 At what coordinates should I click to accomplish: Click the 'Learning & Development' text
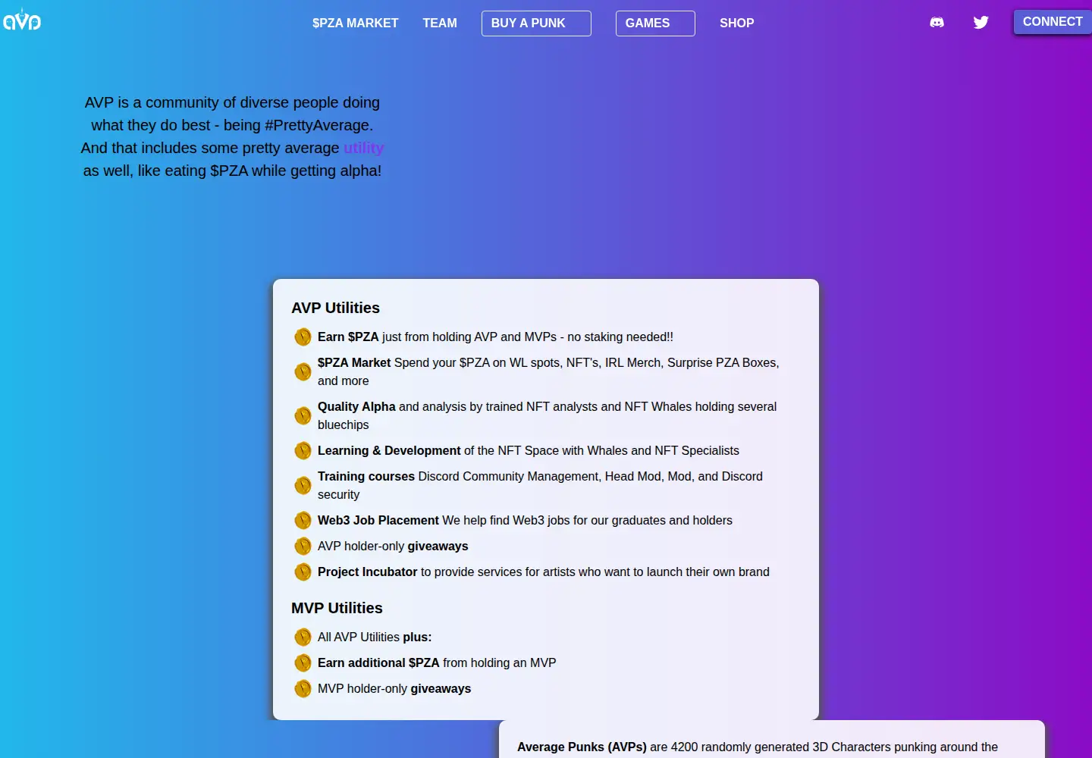389,450
